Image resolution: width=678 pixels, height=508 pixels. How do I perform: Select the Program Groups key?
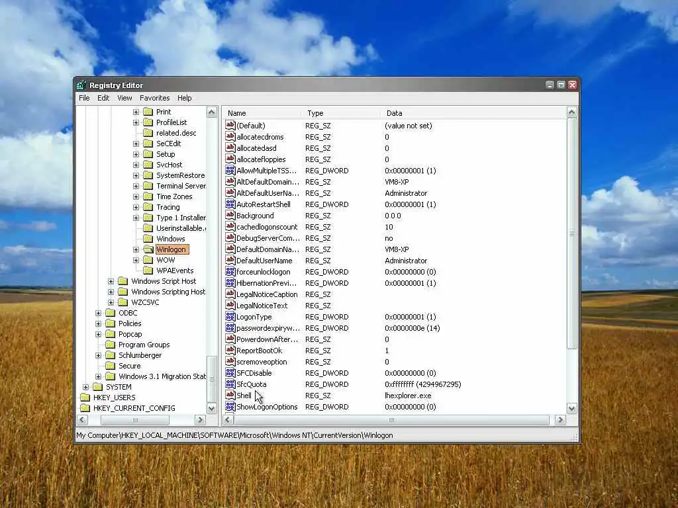(x=144, y=345)
